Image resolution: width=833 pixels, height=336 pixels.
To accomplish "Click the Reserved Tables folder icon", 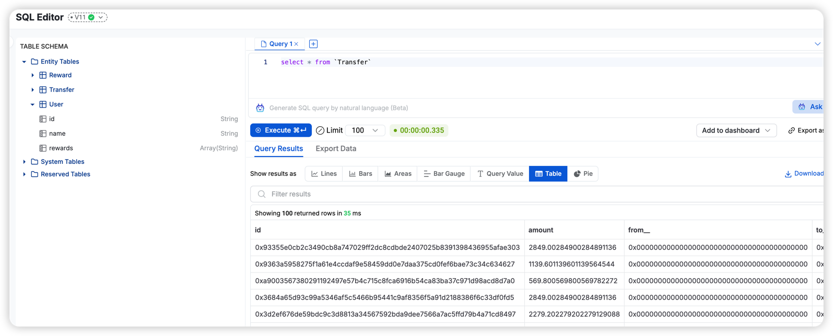I will click(x=34, y=174).
